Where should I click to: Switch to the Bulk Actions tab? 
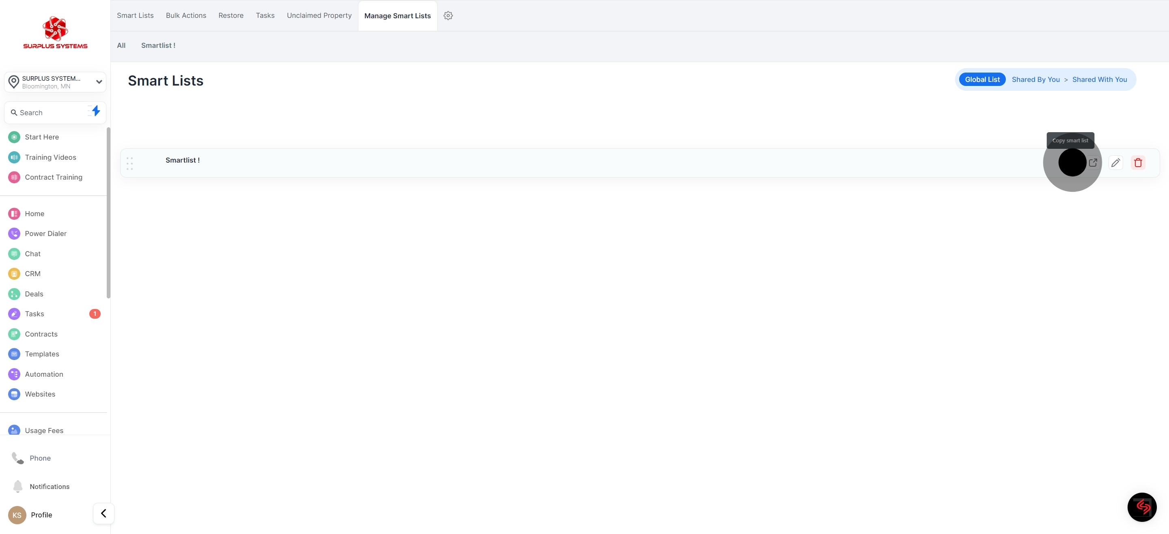[186, 15]
